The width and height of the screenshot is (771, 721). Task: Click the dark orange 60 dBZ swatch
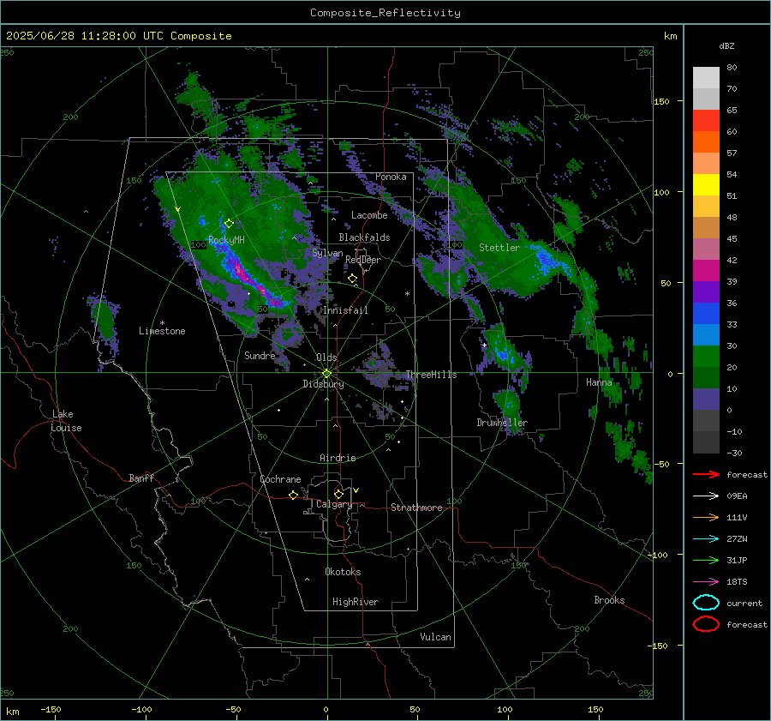pos(706,142)
